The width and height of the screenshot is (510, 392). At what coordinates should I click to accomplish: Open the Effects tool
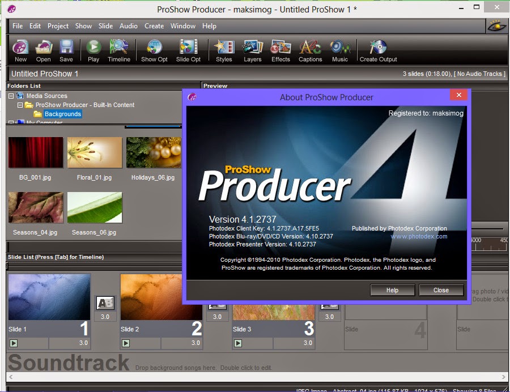point(280,50)
